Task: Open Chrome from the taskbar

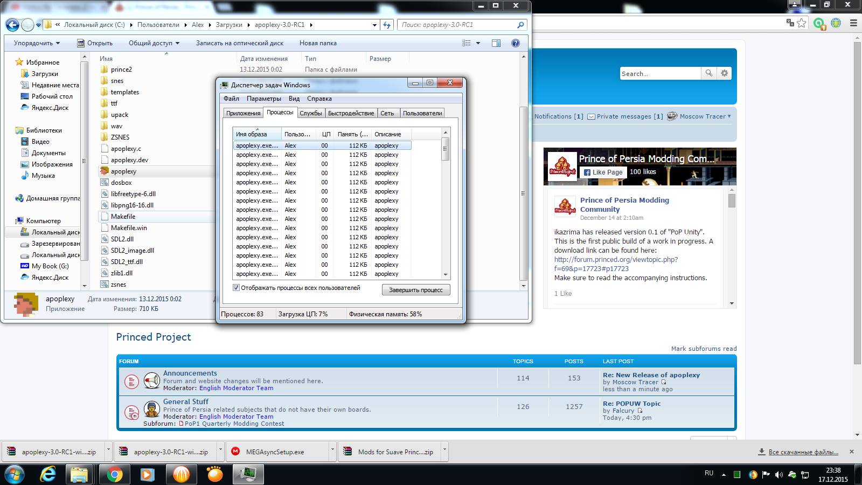Action: click(x=114, y=475)
